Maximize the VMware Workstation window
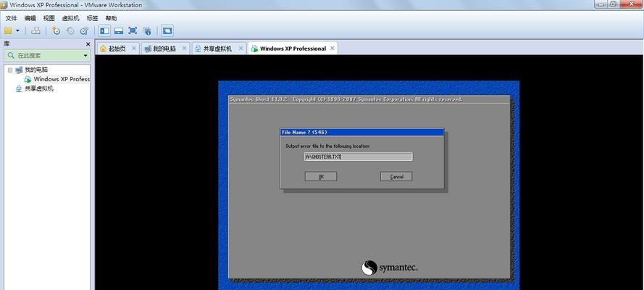 pyautogui.click(x=613, y=4)
